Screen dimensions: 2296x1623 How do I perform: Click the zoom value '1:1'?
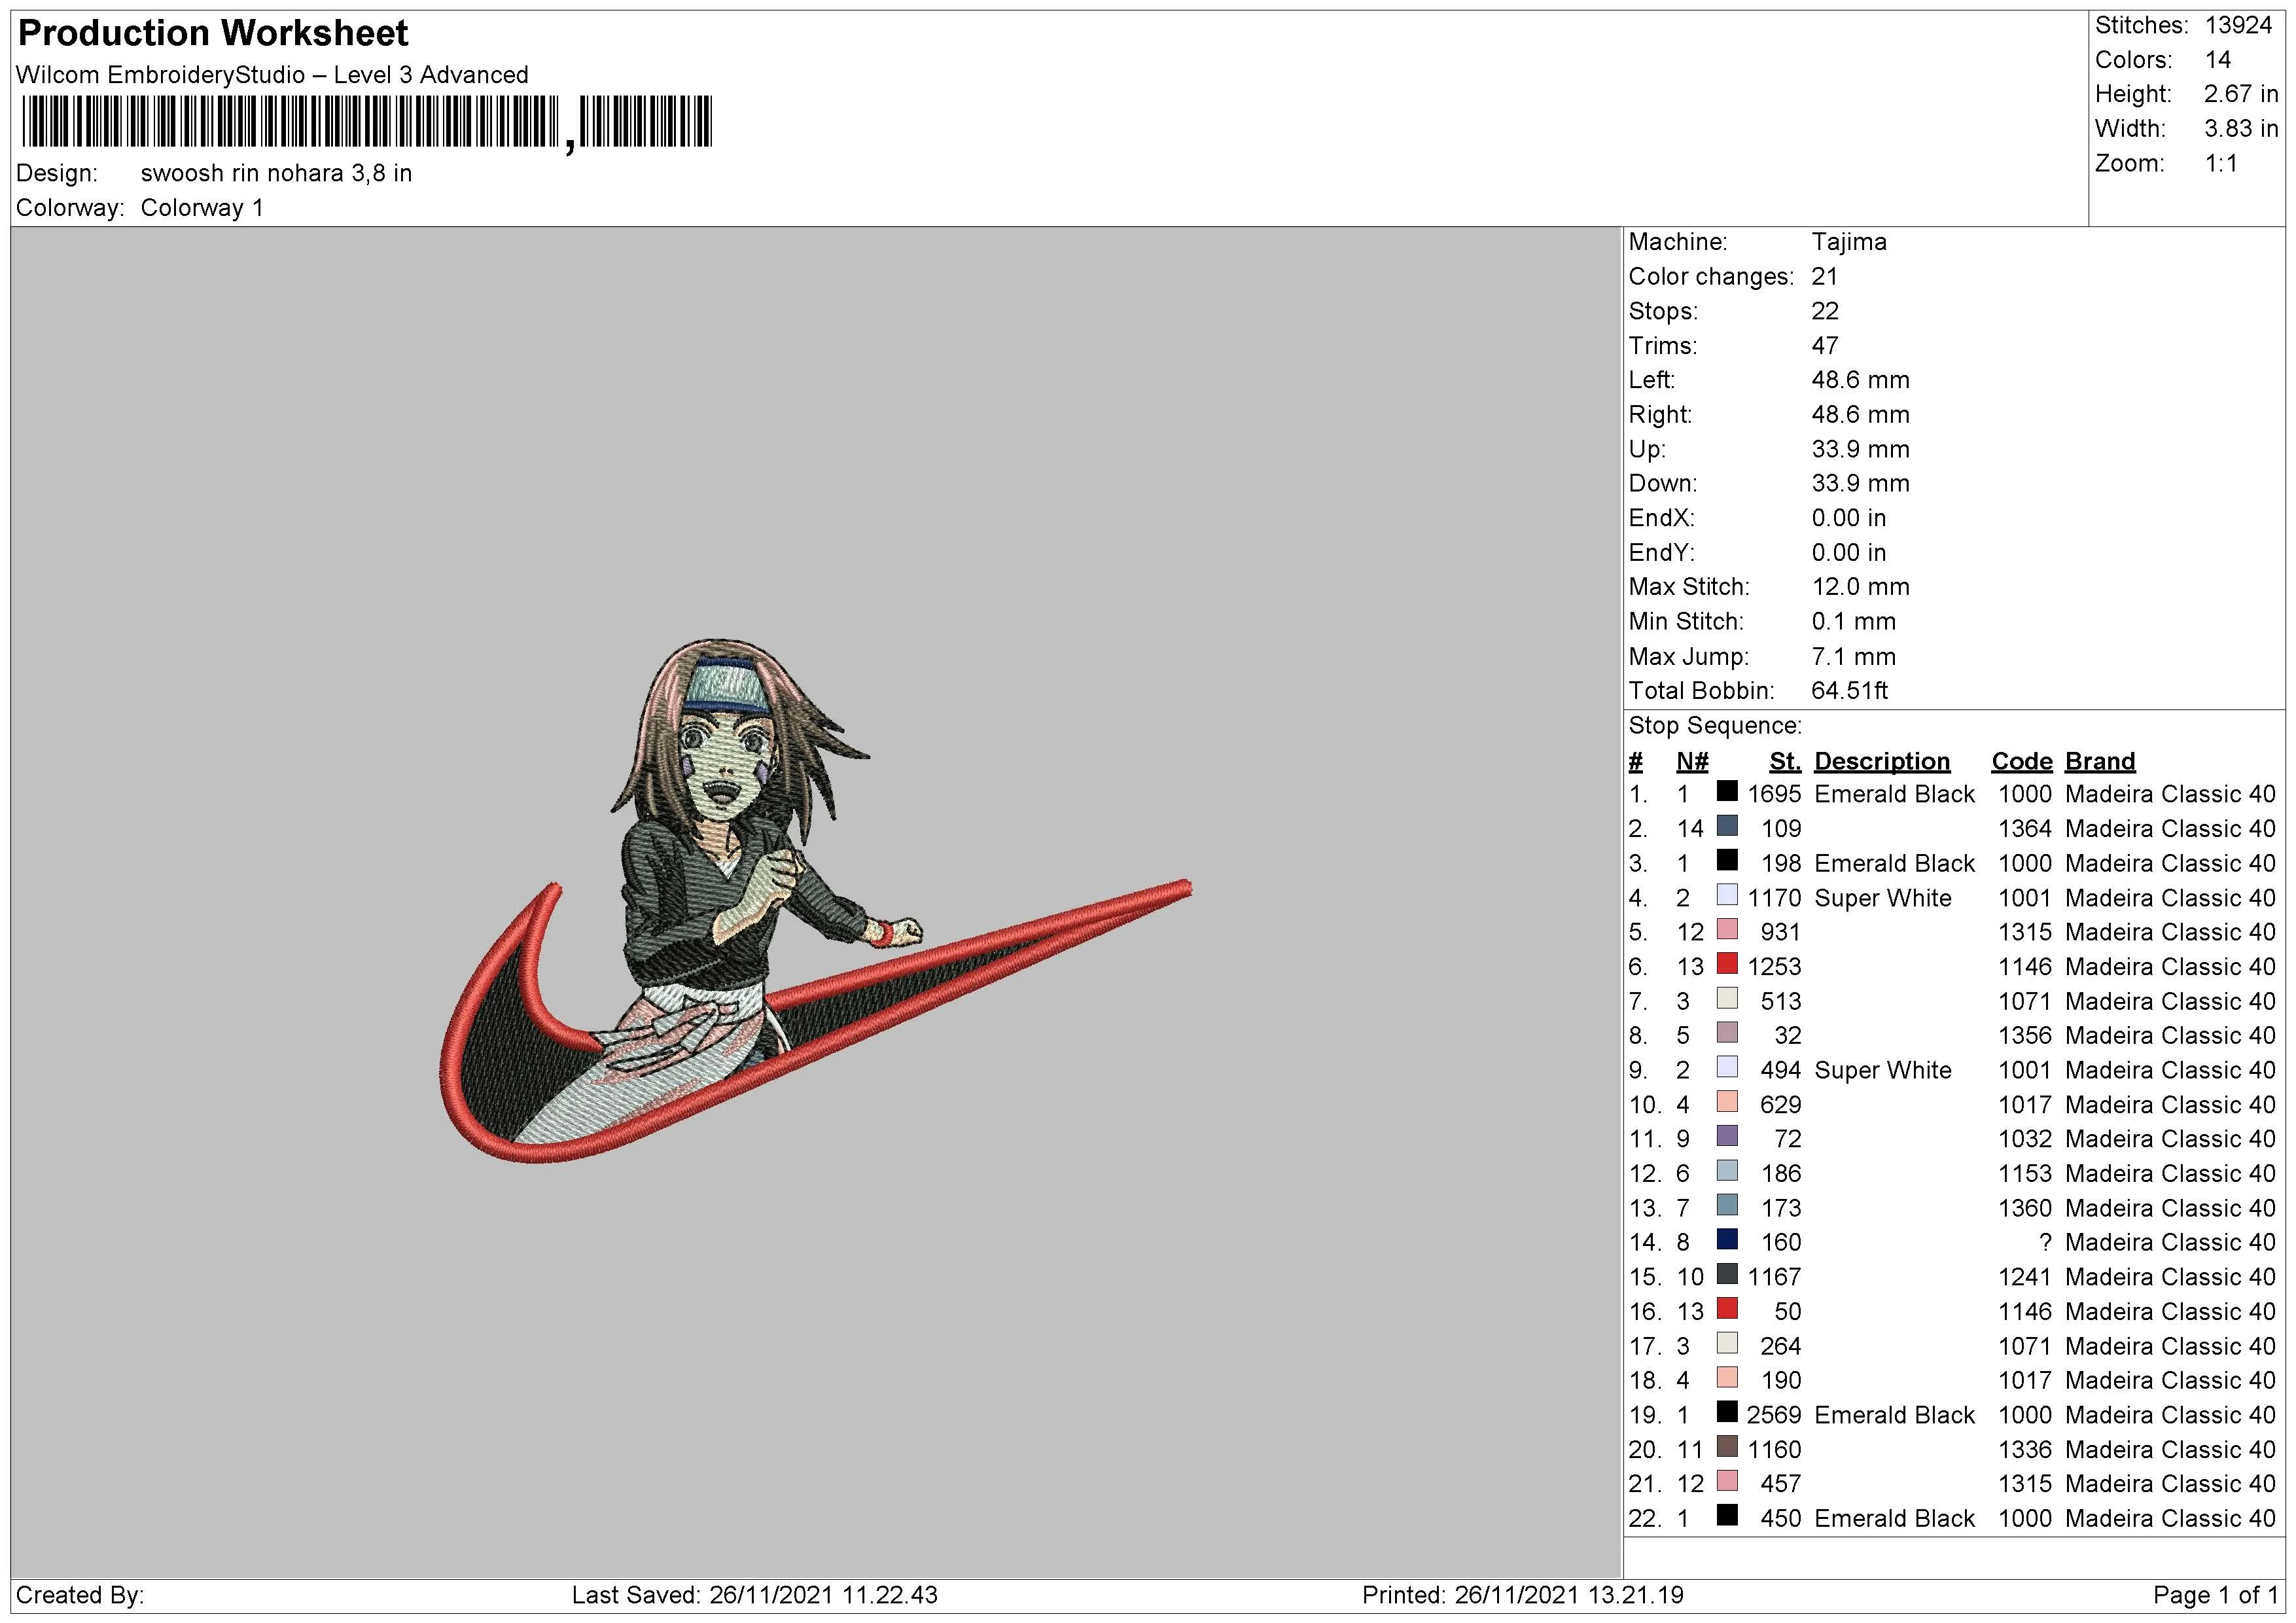pos(2221,164)
